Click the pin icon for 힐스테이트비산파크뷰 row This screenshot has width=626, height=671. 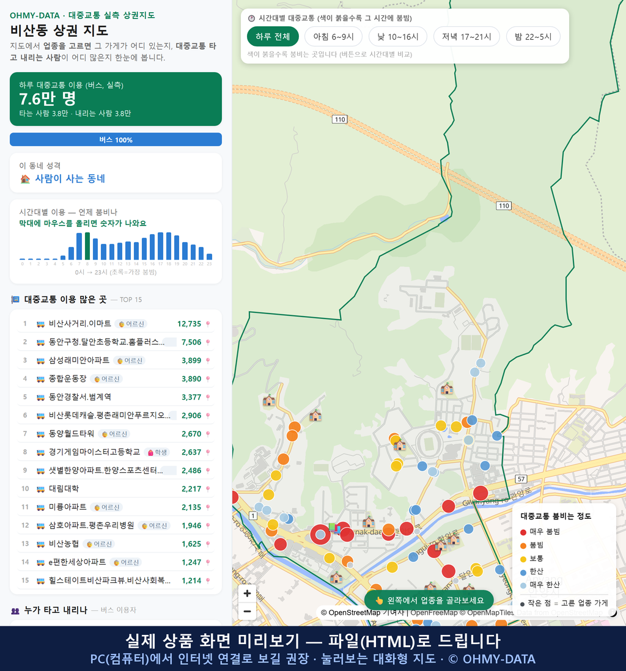208,581
